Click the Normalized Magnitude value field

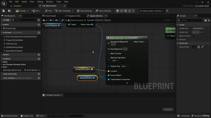click(x=113, y=44)
